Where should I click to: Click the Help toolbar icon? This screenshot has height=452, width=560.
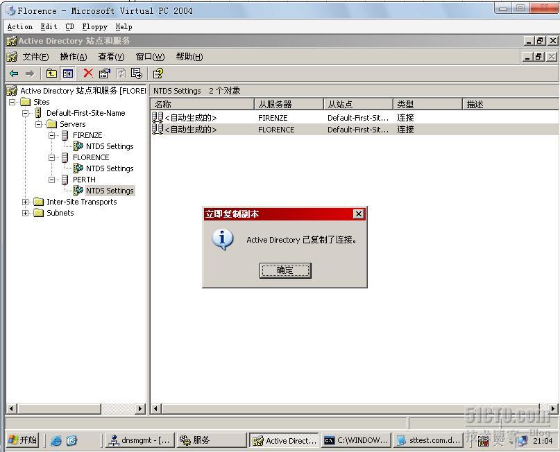(158, 73)
